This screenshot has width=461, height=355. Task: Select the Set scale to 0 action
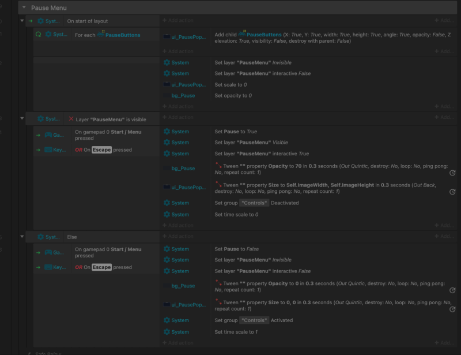(231, 85)
